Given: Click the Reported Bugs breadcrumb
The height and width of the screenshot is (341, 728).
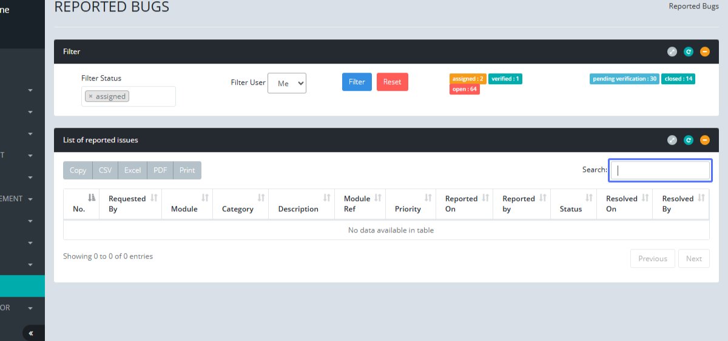Looking at the screenshot, I should (x=693, y=6).
